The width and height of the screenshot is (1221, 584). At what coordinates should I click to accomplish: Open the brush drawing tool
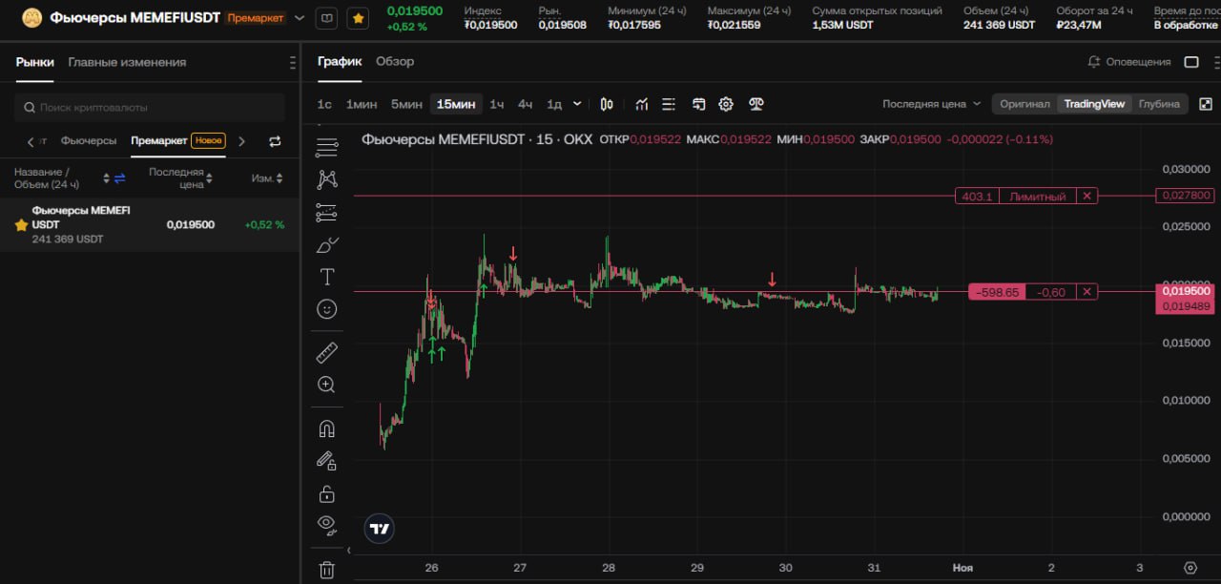[x=326, y=245]
